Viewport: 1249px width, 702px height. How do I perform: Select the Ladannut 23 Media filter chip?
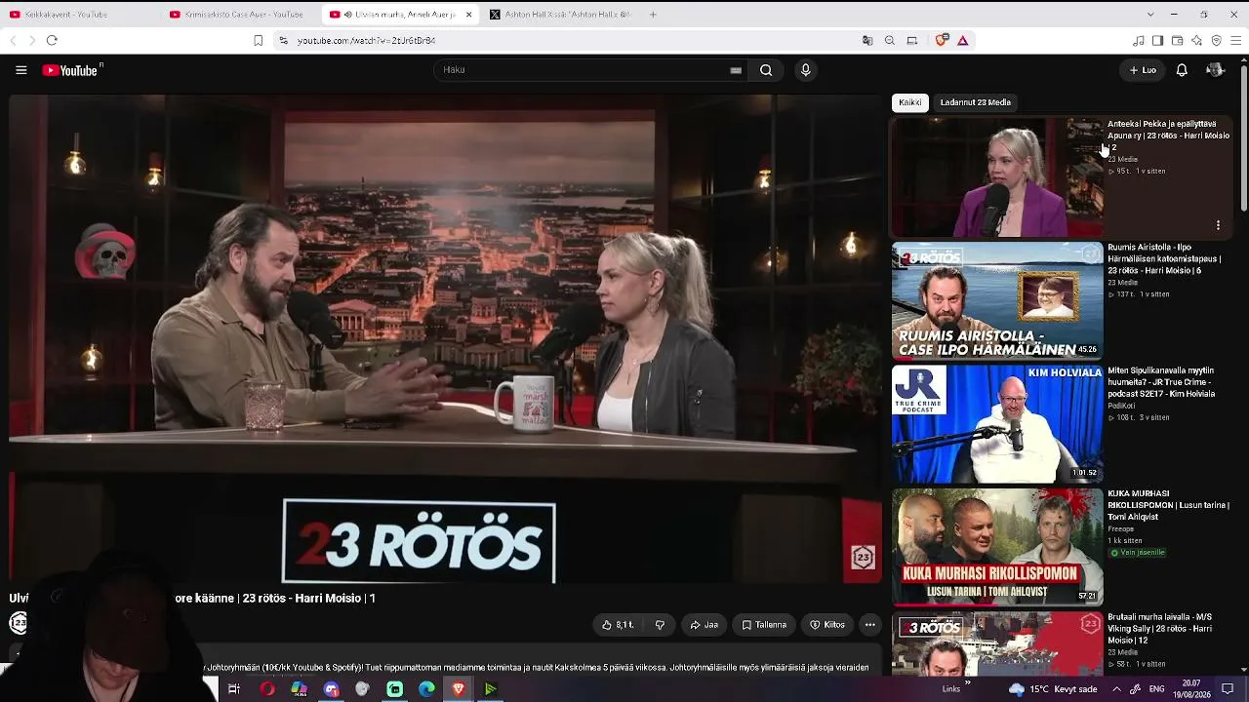[976, 102]
